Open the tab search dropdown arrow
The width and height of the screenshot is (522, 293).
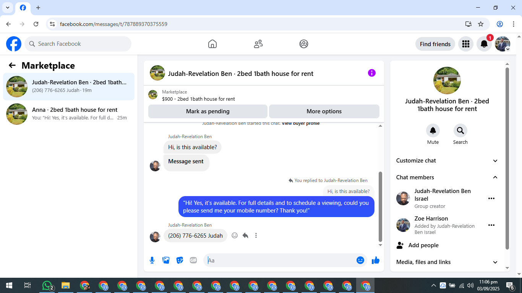point(8,8)
